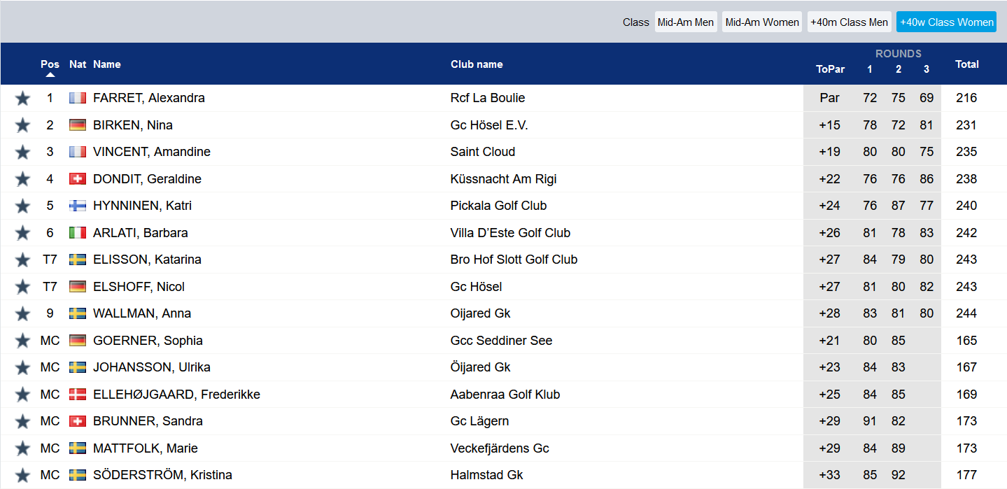Star WALLMAN, Anna as favorite
Viewport: 1007px width, 489px height.
coord(22,314)
